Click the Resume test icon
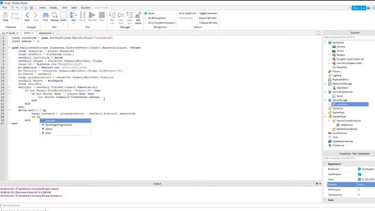 [x=92, y=15]
